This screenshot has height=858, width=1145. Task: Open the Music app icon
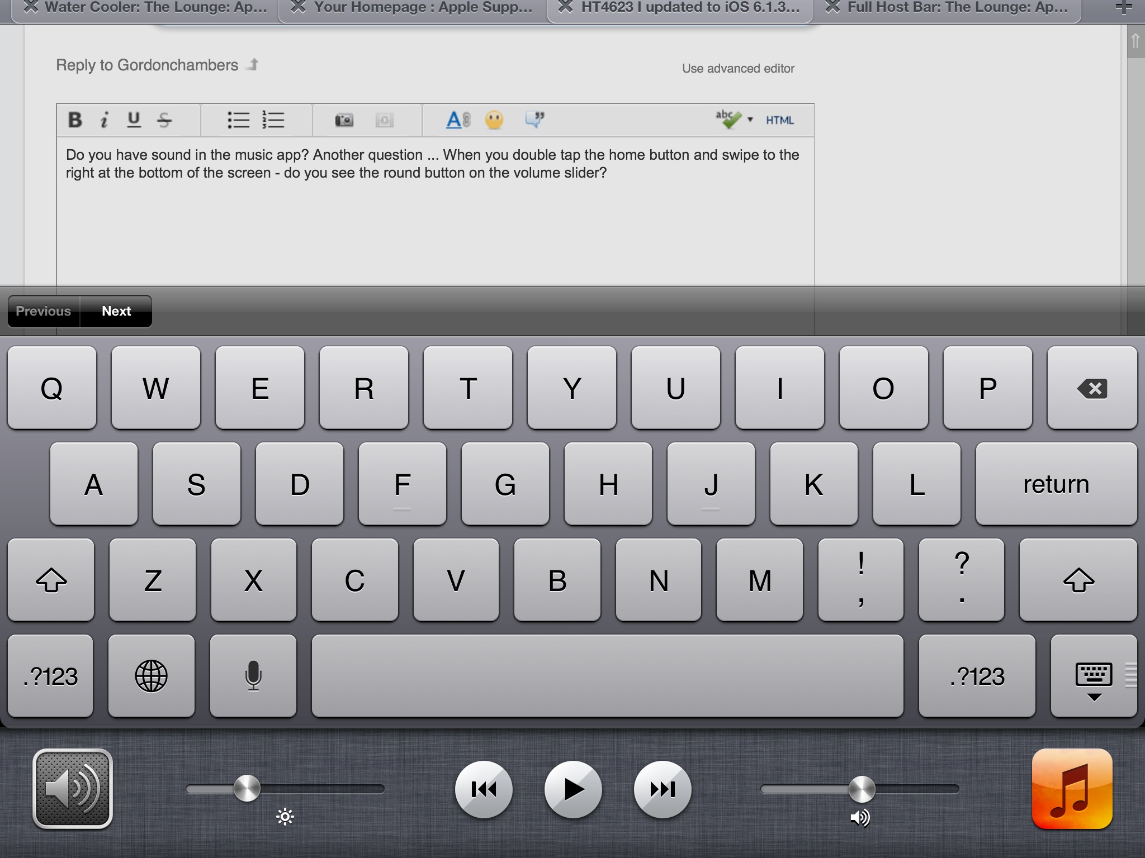point(1072,789)
